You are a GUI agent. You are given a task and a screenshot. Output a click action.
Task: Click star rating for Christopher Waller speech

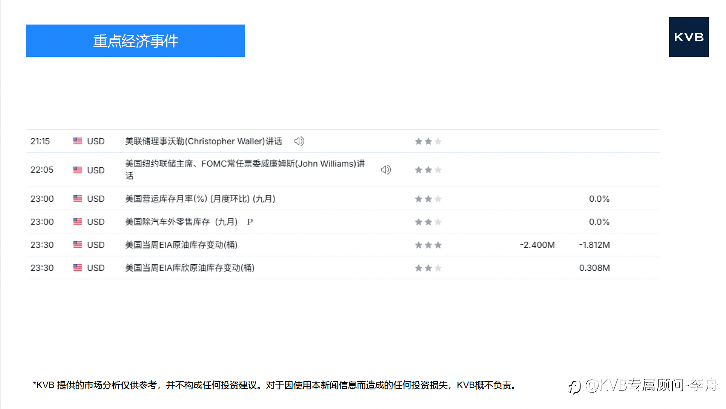428,142
